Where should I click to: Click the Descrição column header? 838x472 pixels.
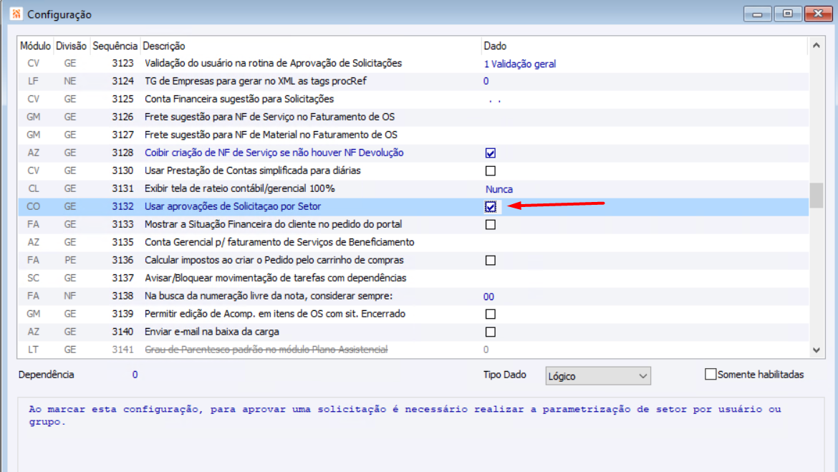[x=310, y=46]
